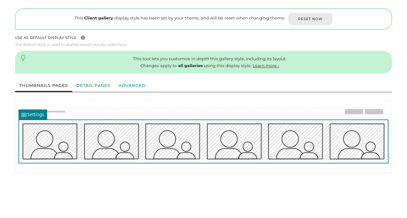Click the lightbulb icon in the green banner
The image size is (407, 218).
point(23,58)
